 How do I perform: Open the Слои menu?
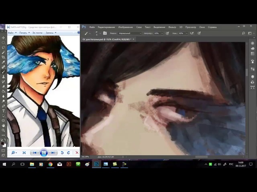tap(139, 27)
